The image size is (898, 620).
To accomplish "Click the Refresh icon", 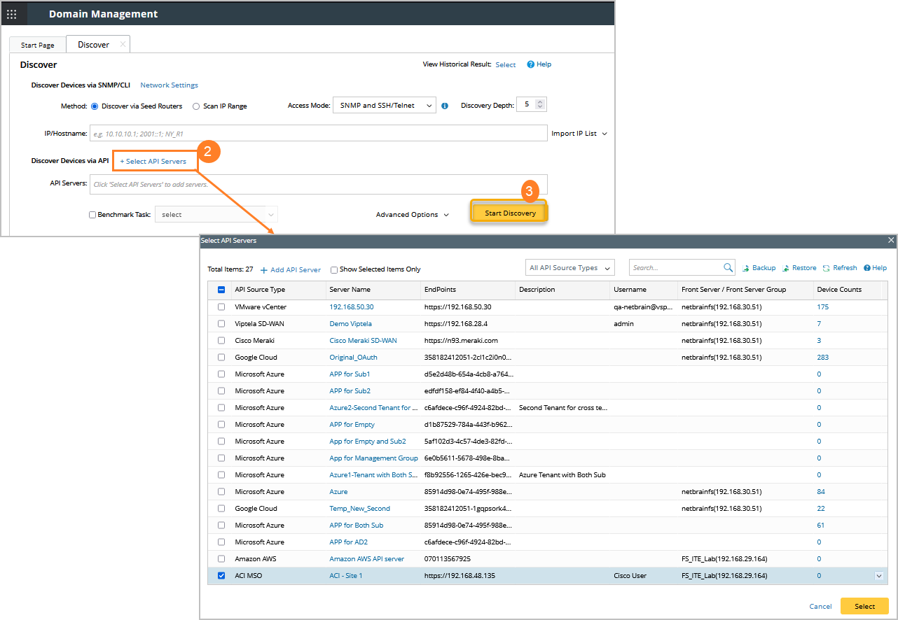I will (827, 268).
